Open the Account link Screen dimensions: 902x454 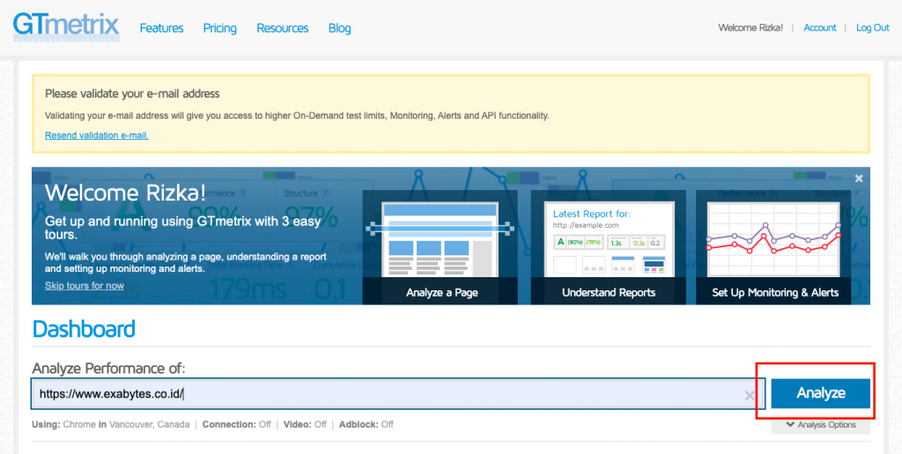pos(820,27)
